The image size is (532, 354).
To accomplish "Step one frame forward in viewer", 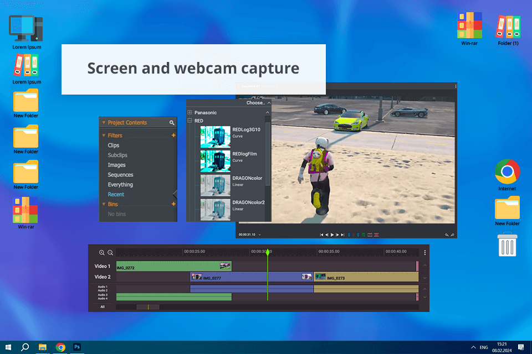I will [x=337, y=235].
